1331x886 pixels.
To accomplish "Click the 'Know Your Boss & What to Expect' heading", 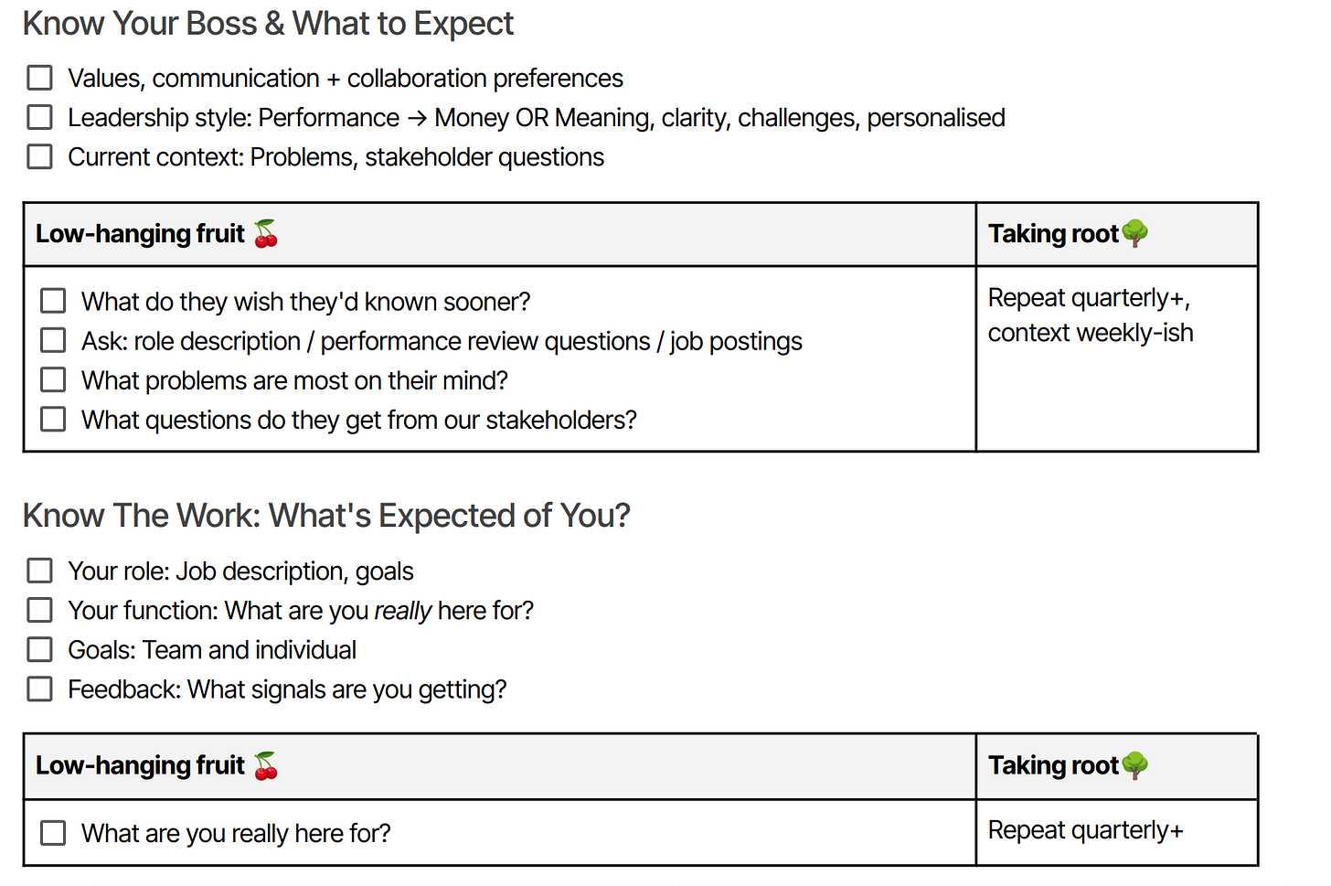I will tap(268, 24).
